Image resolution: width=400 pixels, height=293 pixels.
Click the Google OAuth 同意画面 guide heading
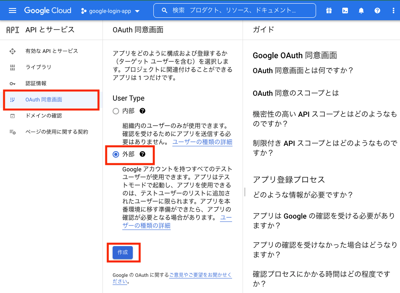pyautogui.click(x=295, y=55)
